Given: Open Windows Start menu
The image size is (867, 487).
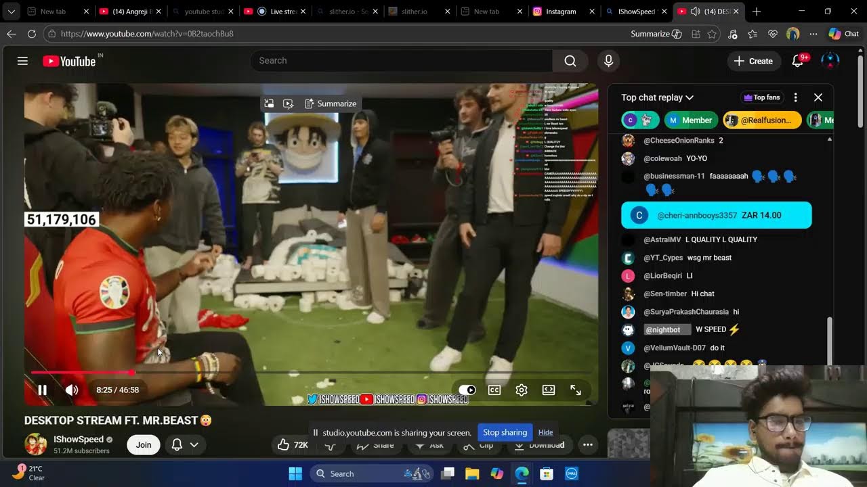Looking at the screenshot, I should 295,473.
